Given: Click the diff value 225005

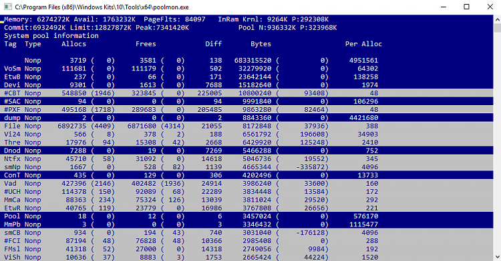Looking at the screenshot, I should pyautogui.click(x=210, y=93).
